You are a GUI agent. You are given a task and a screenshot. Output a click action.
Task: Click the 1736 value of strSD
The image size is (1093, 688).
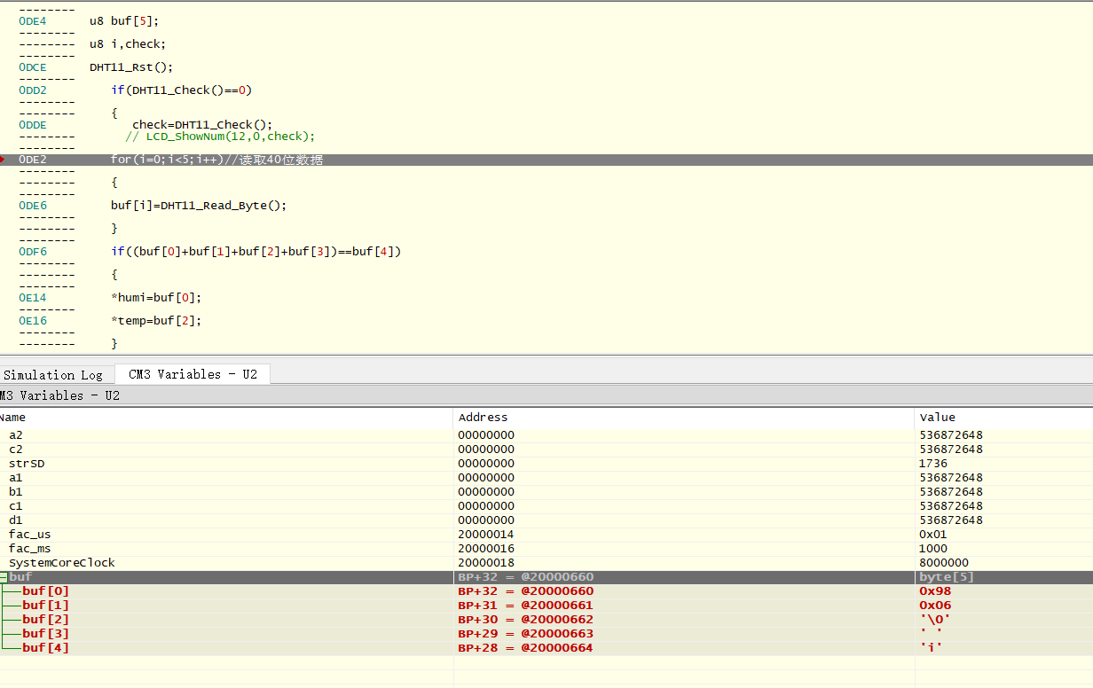tap(933, 464)
